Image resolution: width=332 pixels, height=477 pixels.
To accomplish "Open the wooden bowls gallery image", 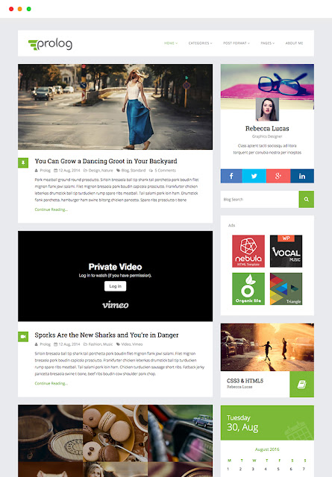I will point(50,433).
